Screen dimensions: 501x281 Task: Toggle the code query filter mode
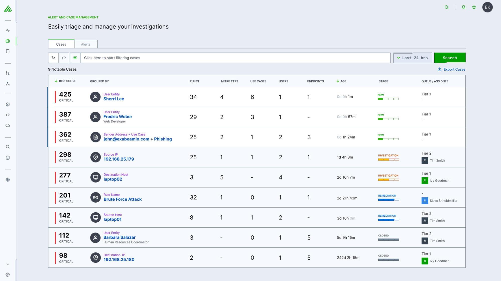[x=64, y=58]
